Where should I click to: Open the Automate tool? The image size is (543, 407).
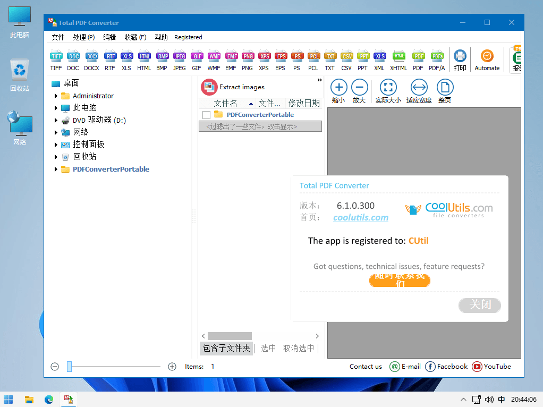click(487, 61)
